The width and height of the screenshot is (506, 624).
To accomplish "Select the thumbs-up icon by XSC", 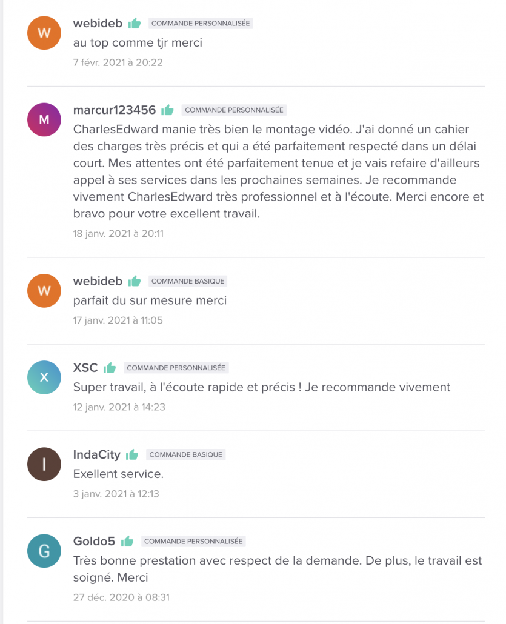I will (110, 367).
